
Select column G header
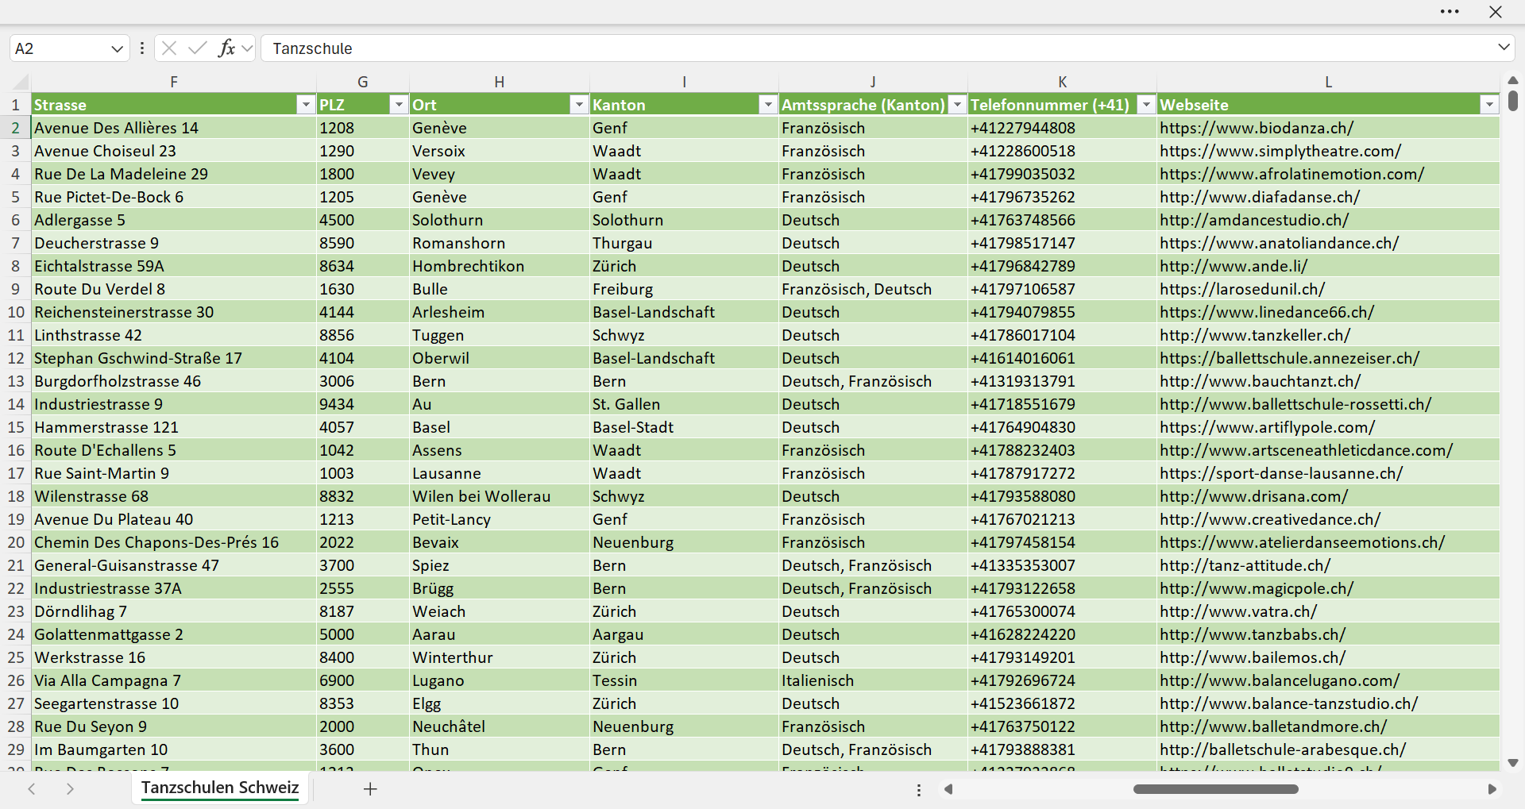[x=363, y=82]
